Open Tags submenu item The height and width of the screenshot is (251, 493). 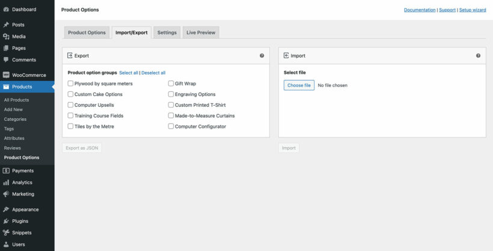9,129
